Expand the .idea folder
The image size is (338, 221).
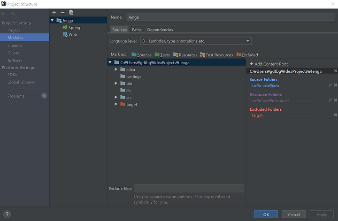tap(116, 69)
